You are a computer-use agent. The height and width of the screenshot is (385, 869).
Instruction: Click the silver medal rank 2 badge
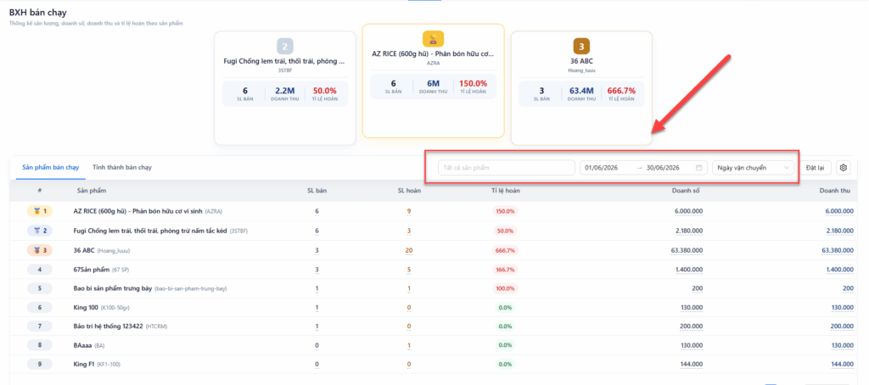(x=39, y=231)
